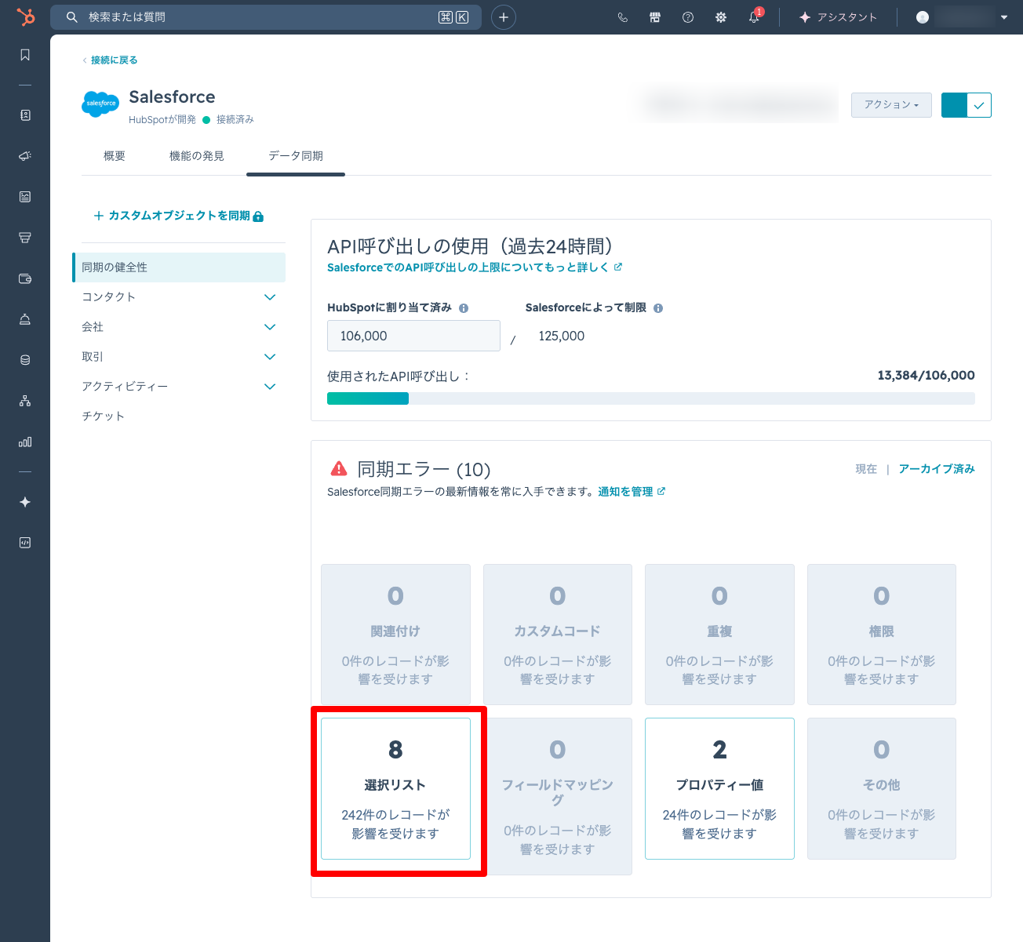Switch to the 機能の発見 tab
The image size is (1023, 942).
click(197, 156)
